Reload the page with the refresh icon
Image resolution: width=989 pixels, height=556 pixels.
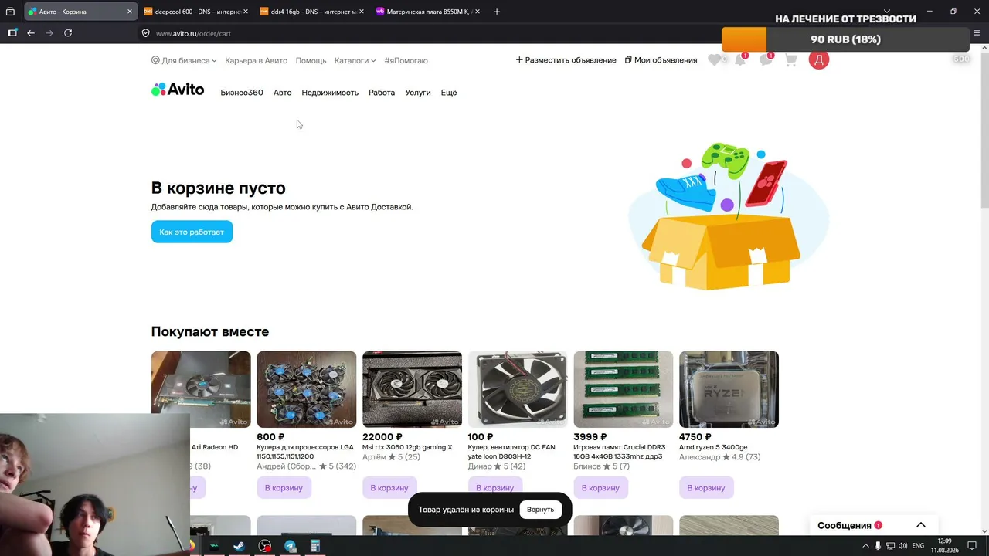click(68, 33)
